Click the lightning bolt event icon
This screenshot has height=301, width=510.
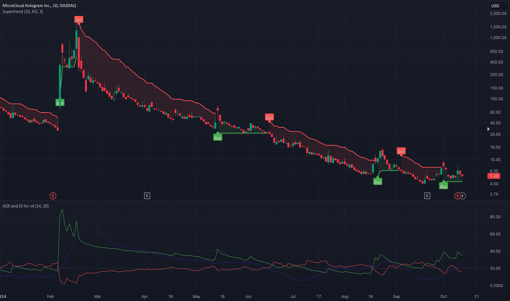pos(462,195)
